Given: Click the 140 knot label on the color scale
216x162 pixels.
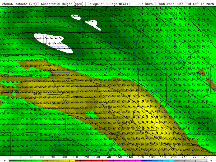Looking at the screenshot, I should click(x=108, y=157).
